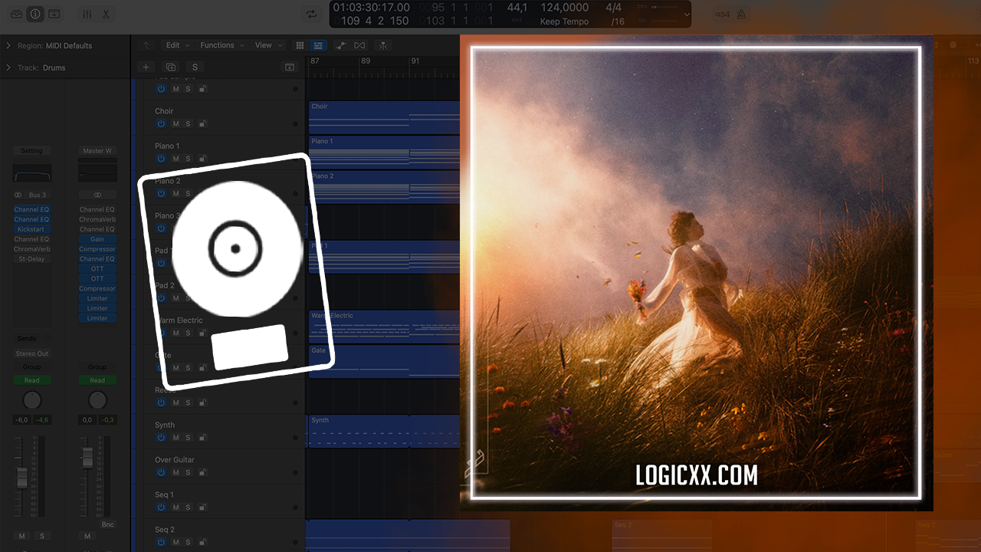Mute the Seq 1 track

coord(176,508)
